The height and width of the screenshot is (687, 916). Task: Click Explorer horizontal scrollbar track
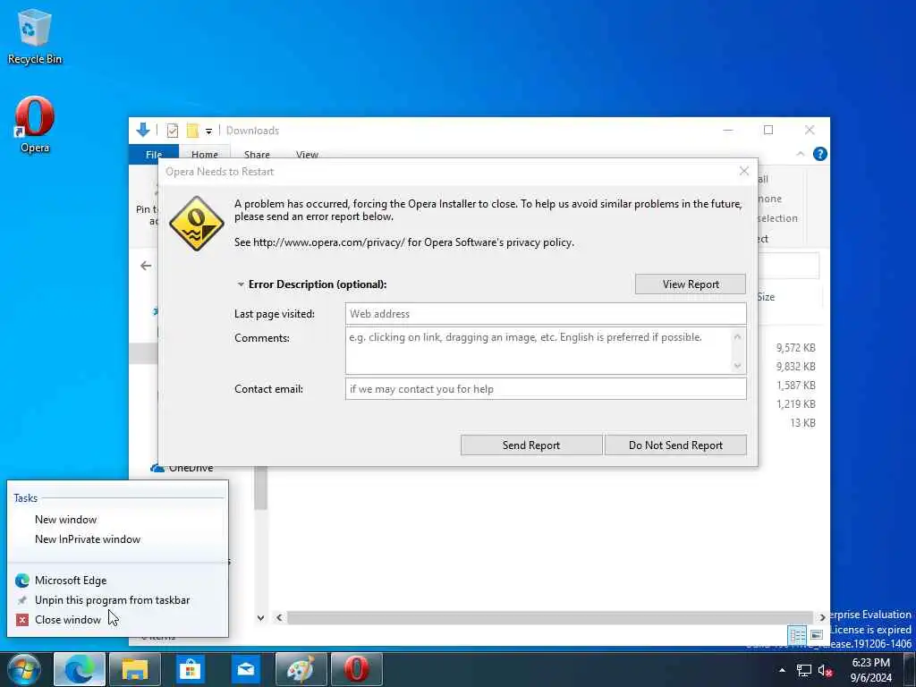coord(550,617)
